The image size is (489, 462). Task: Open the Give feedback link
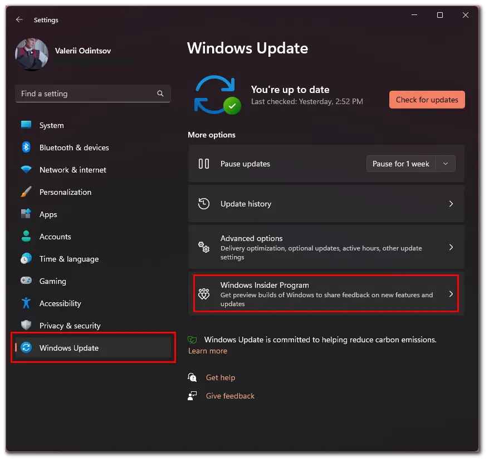tap(230, 396)
